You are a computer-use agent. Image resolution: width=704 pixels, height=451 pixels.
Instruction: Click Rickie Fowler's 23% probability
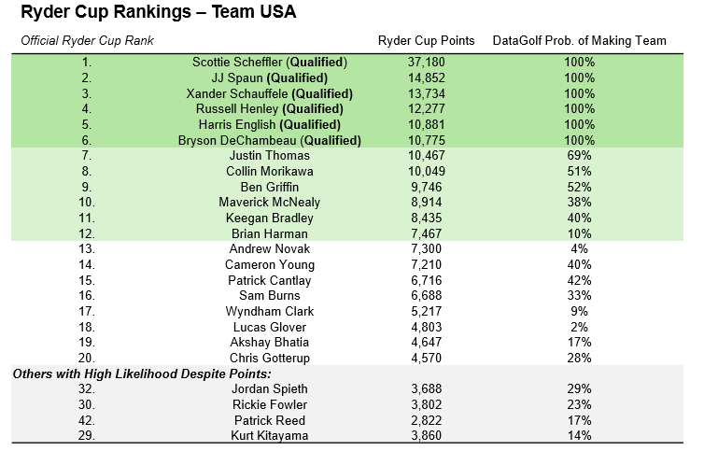580,404
